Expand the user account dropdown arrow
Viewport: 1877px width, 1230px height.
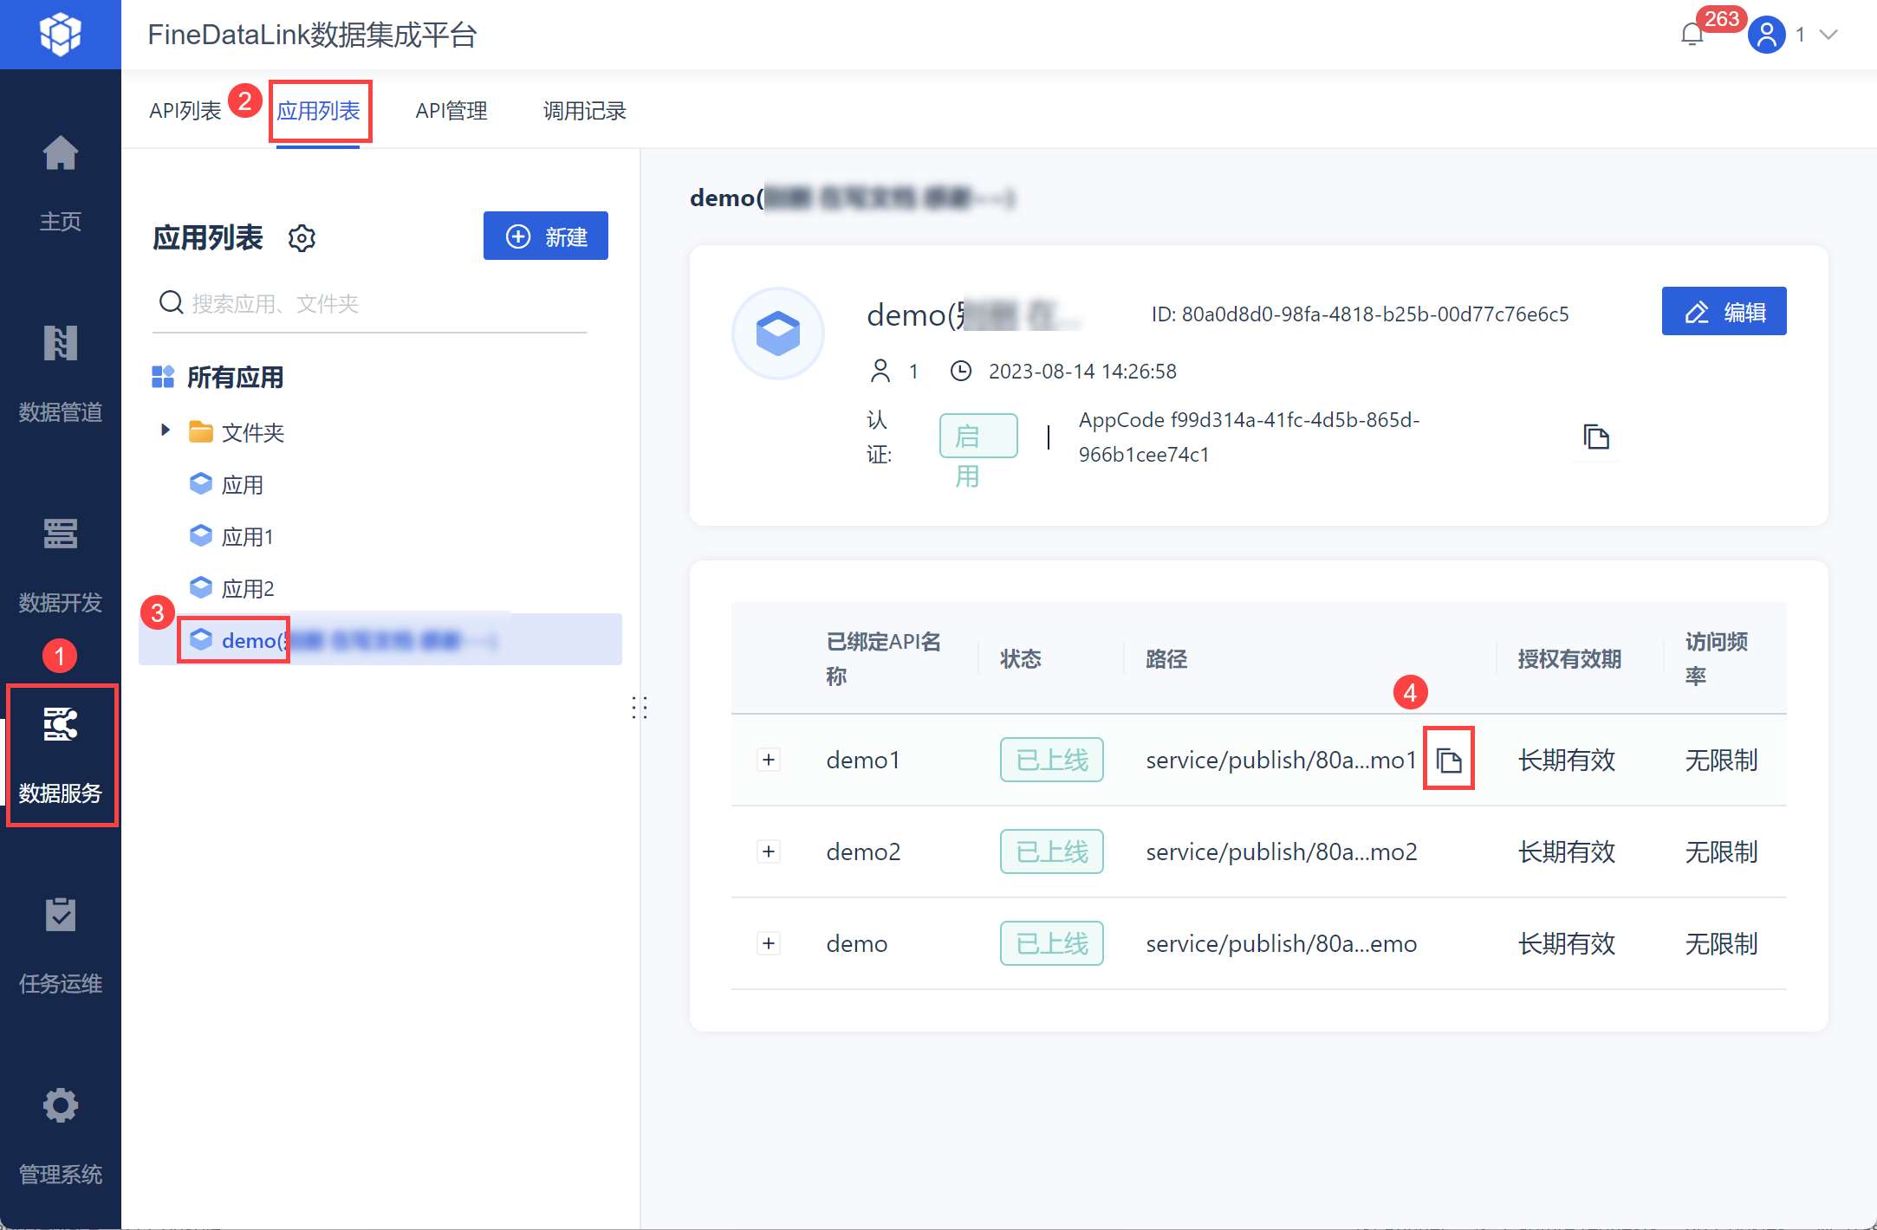pos(1828,35)
